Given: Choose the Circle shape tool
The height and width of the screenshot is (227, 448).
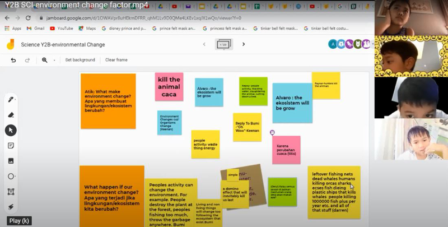Looking at the screenshot, I should 11,176.
